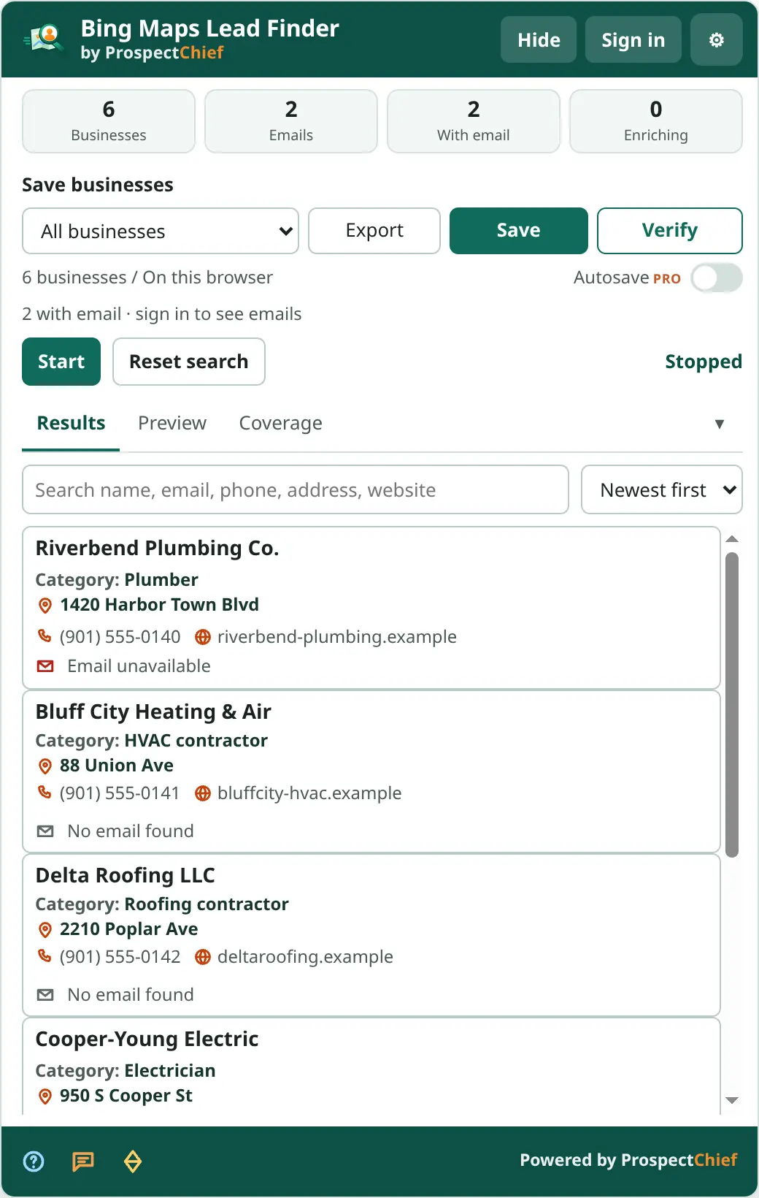The height and width of the screenshot is (1198, 759).
Task: Switch to the Coverage tab
Action: (281, 423)
